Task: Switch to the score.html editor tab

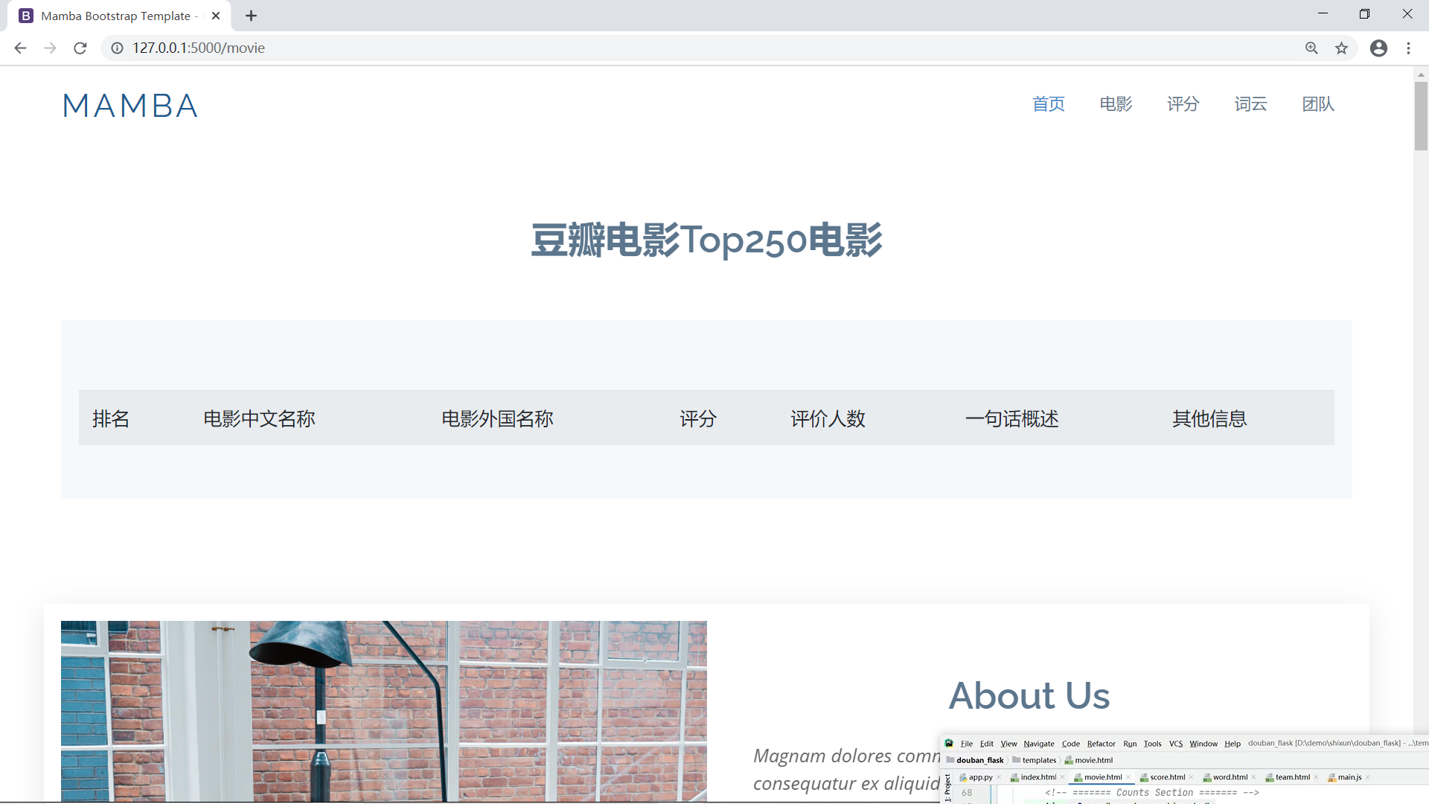Action: [x=1167, y=777]
